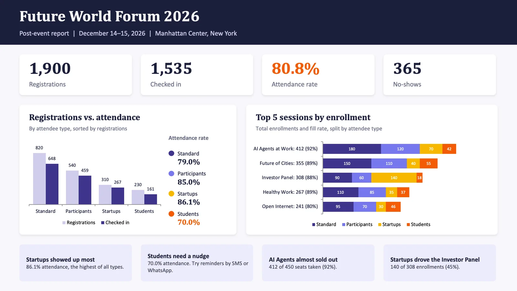Click the 86.1% Startups attendance value
The height and width of the screenshot is (291, 517).
tap(189, 202)
